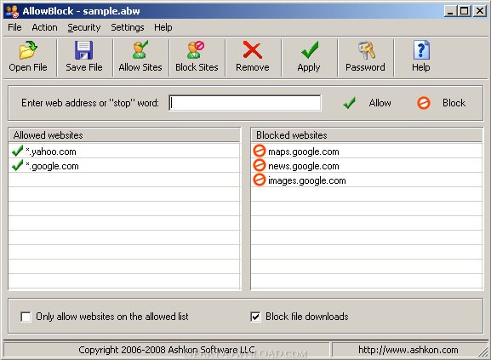The height and width of the screenshot is (360, 491).
Task: Click the Blocked websites column header
Action: [367, 135]
